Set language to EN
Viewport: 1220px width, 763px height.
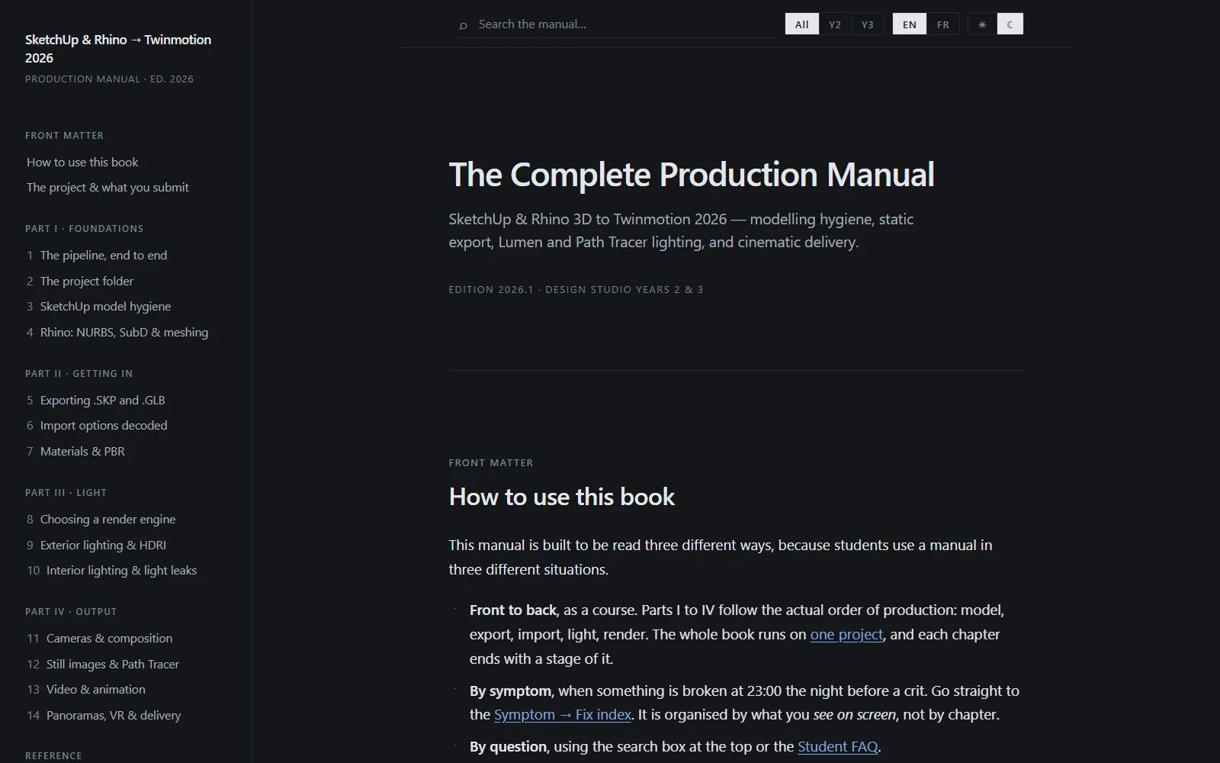point(910,24)
